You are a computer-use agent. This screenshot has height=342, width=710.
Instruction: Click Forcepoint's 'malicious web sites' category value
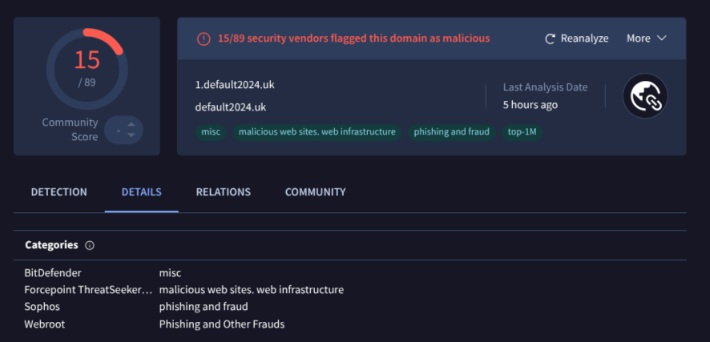coord(252,290)
